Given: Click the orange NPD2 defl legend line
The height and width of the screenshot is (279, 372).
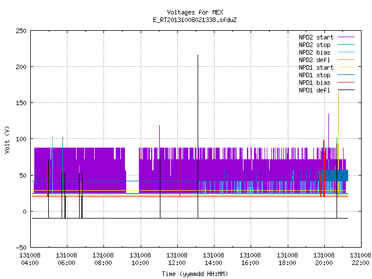Looking at the screenshot, I should 346,59.
